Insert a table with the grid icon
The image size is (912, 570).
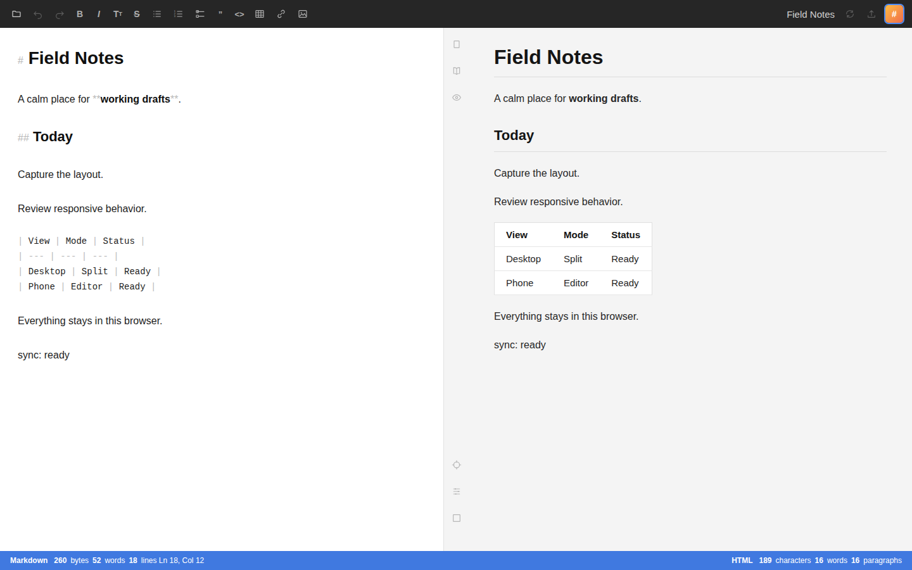(260, 14)
